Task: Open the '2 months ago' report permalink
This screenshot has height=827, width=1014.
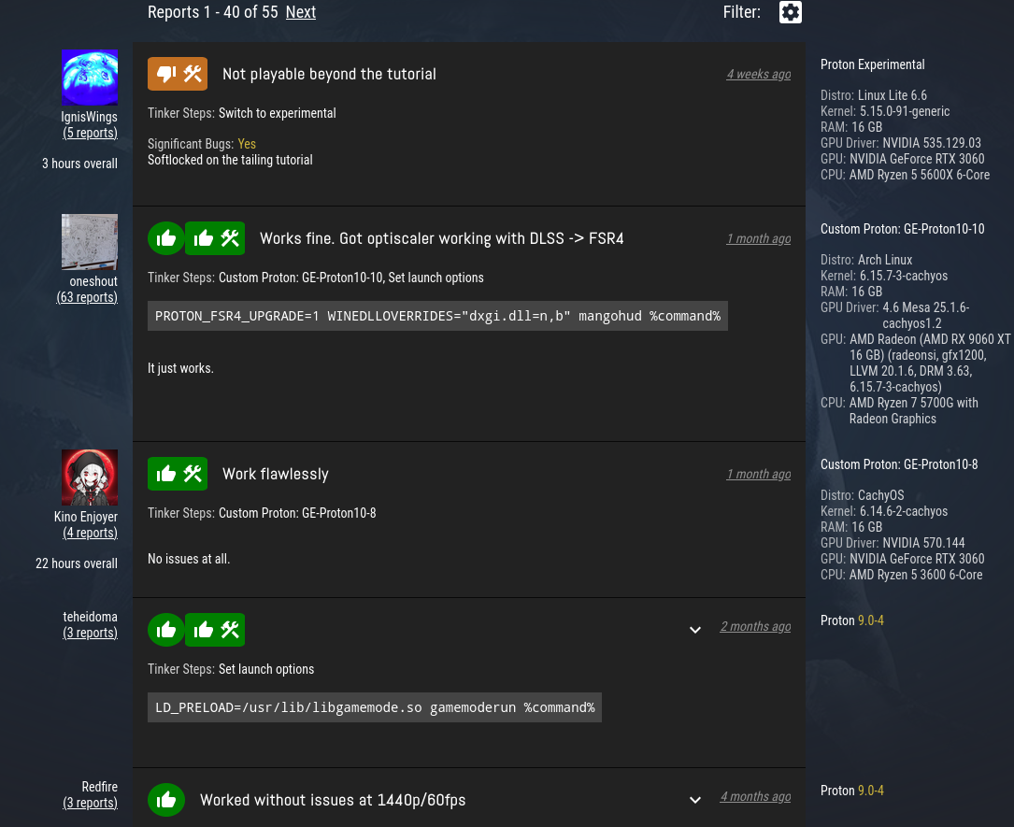Action: (755, 626)
